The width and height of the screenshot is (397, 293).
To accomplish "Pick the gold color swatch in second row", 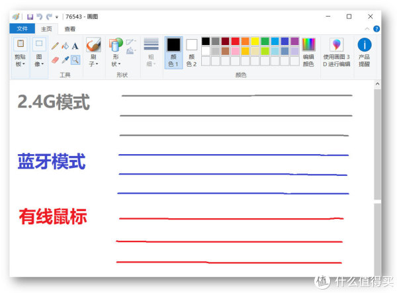I will tap(245, 51).
